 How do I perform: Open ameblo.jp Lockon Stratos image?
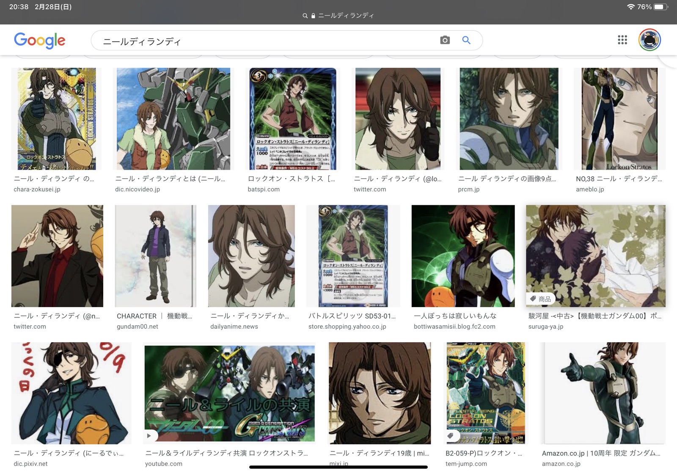coord(619,119)
